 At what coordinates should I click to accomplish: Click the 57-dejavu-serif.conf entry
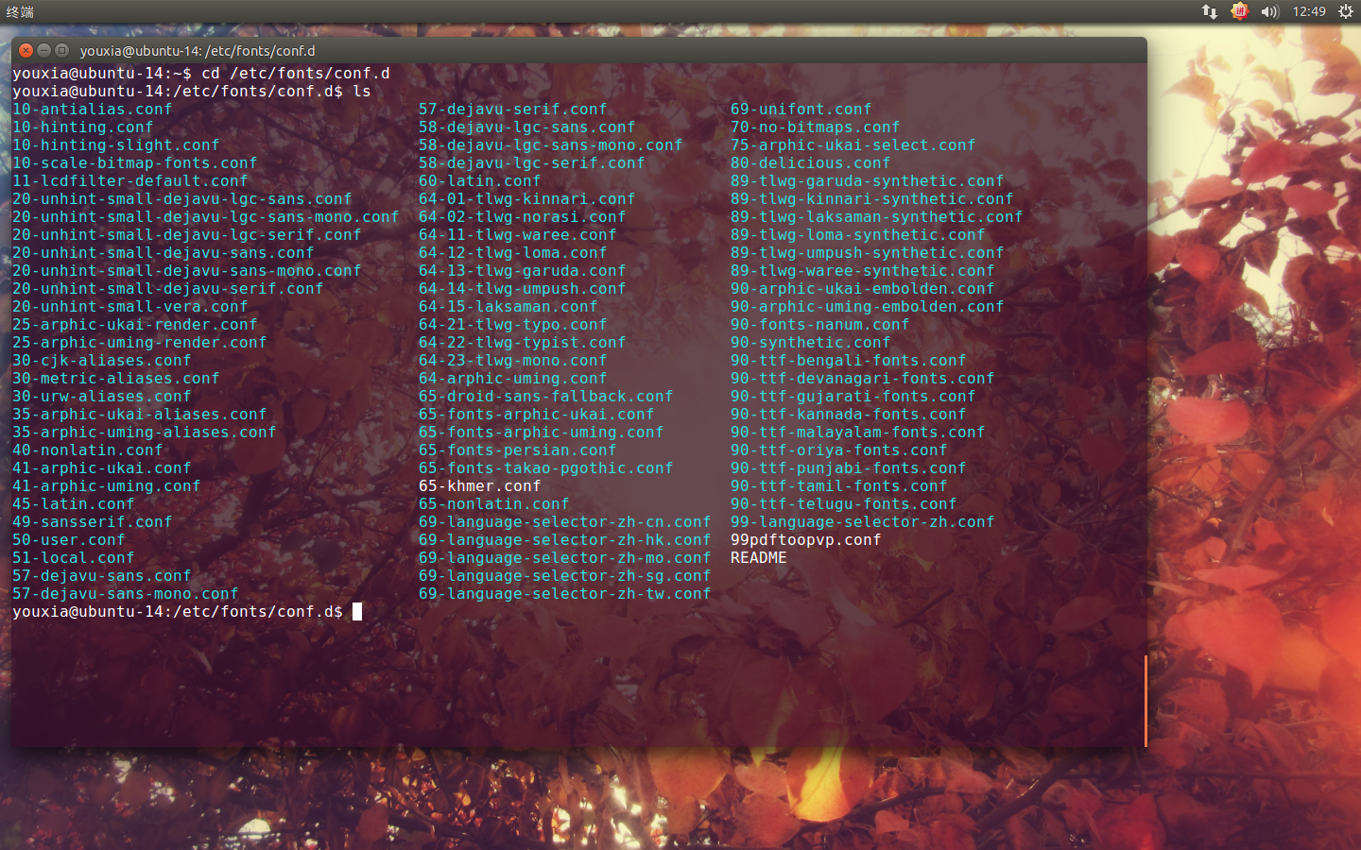tap(513, 110)
